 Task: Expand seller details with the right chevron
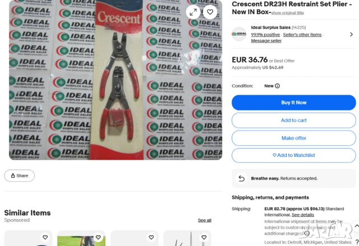pyautogui.click(x=352, y=34)
